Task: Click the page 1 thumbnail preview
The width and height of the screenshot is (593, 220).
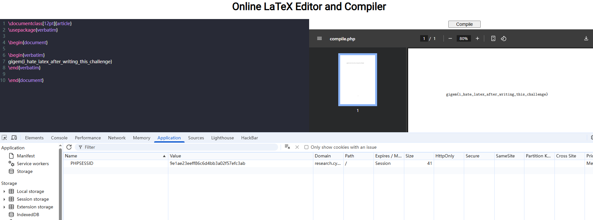Action: (357, 80)
